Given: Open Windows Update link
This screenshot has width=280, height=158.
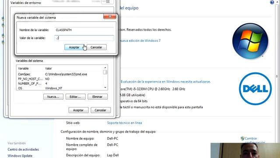Looking at the screenshot, I should point(20,156).
